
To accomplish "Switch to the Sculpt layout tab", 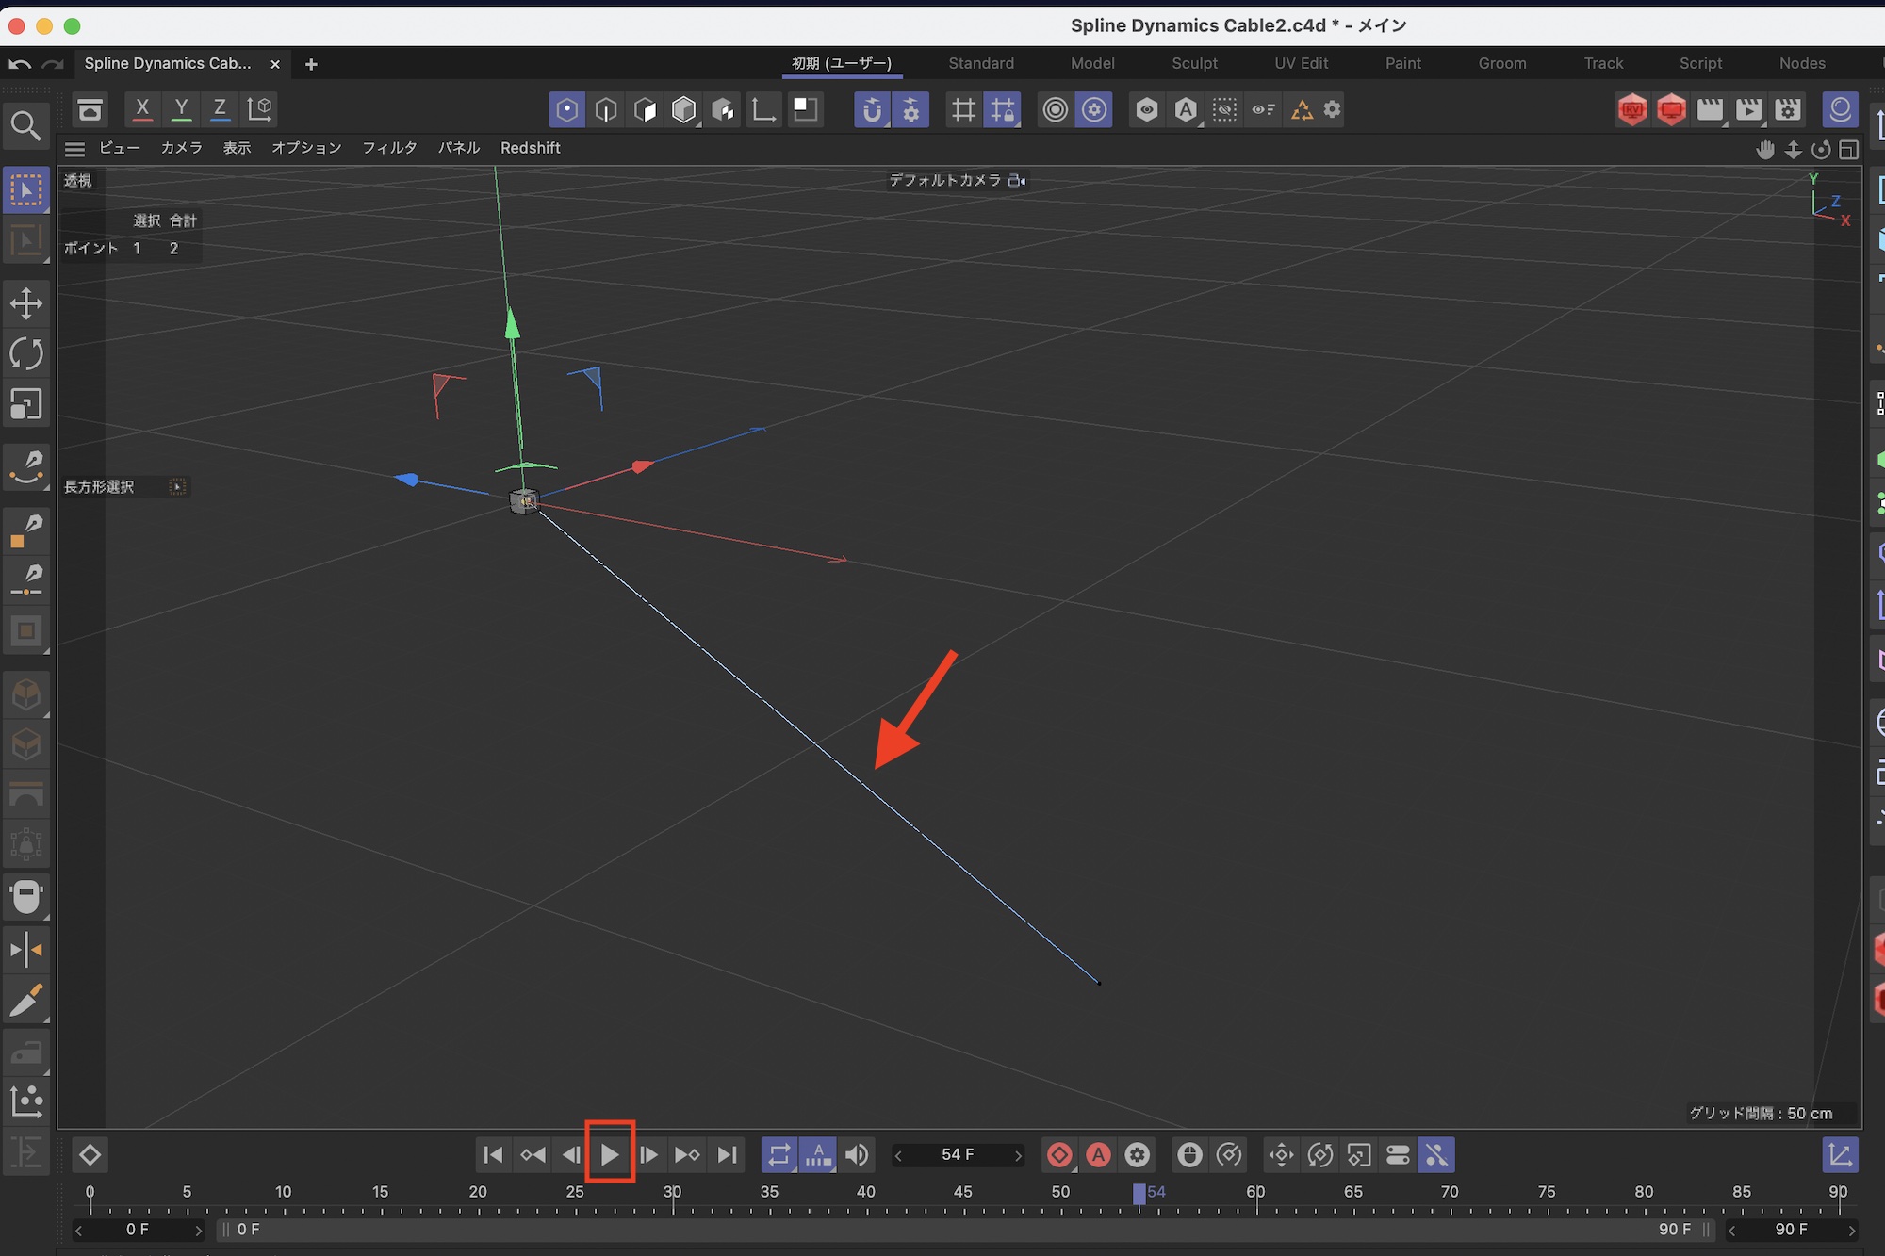I will 1194,63.
